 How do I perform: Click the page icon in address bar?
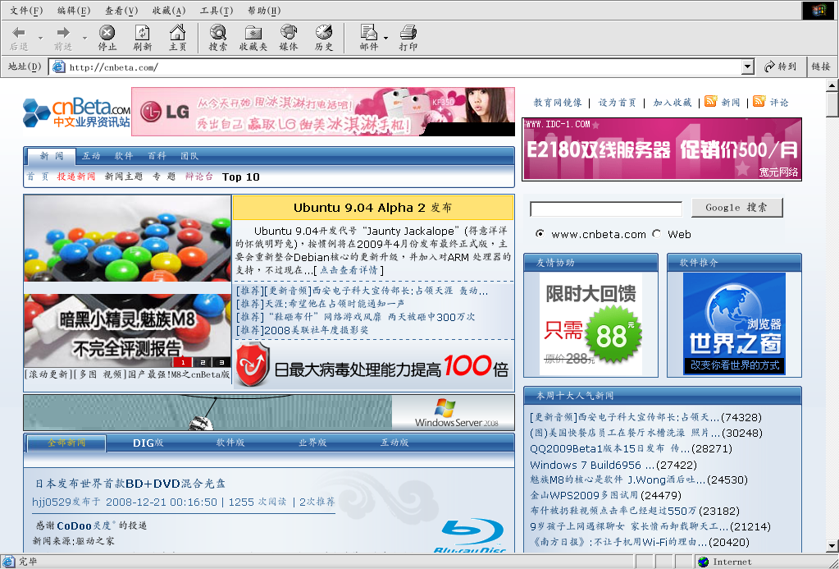pyautogui.click(x=58, y=67)
